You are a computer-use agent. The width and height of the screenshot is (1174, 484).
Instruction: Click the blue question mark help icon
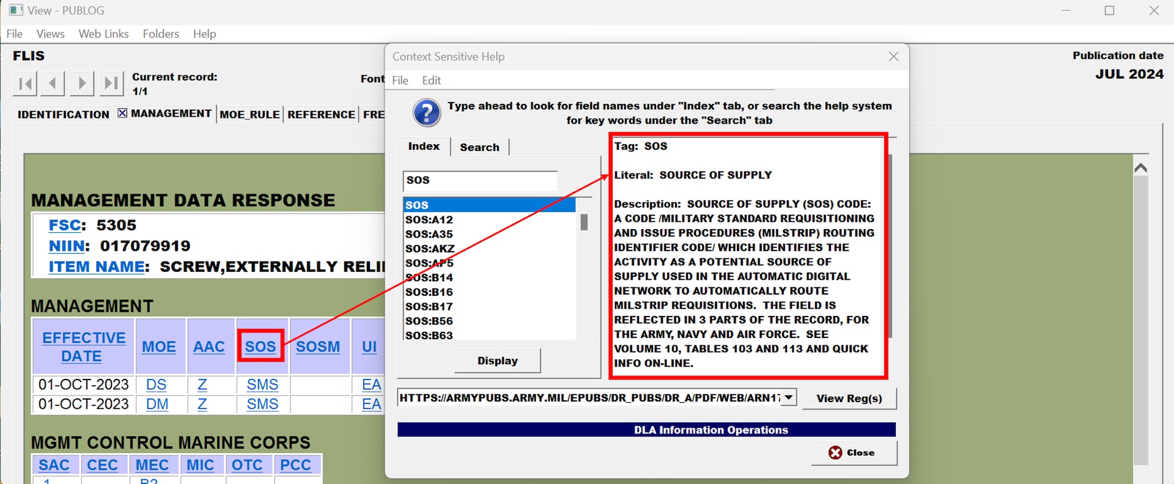pyautogui.click(x=427, y=113)
